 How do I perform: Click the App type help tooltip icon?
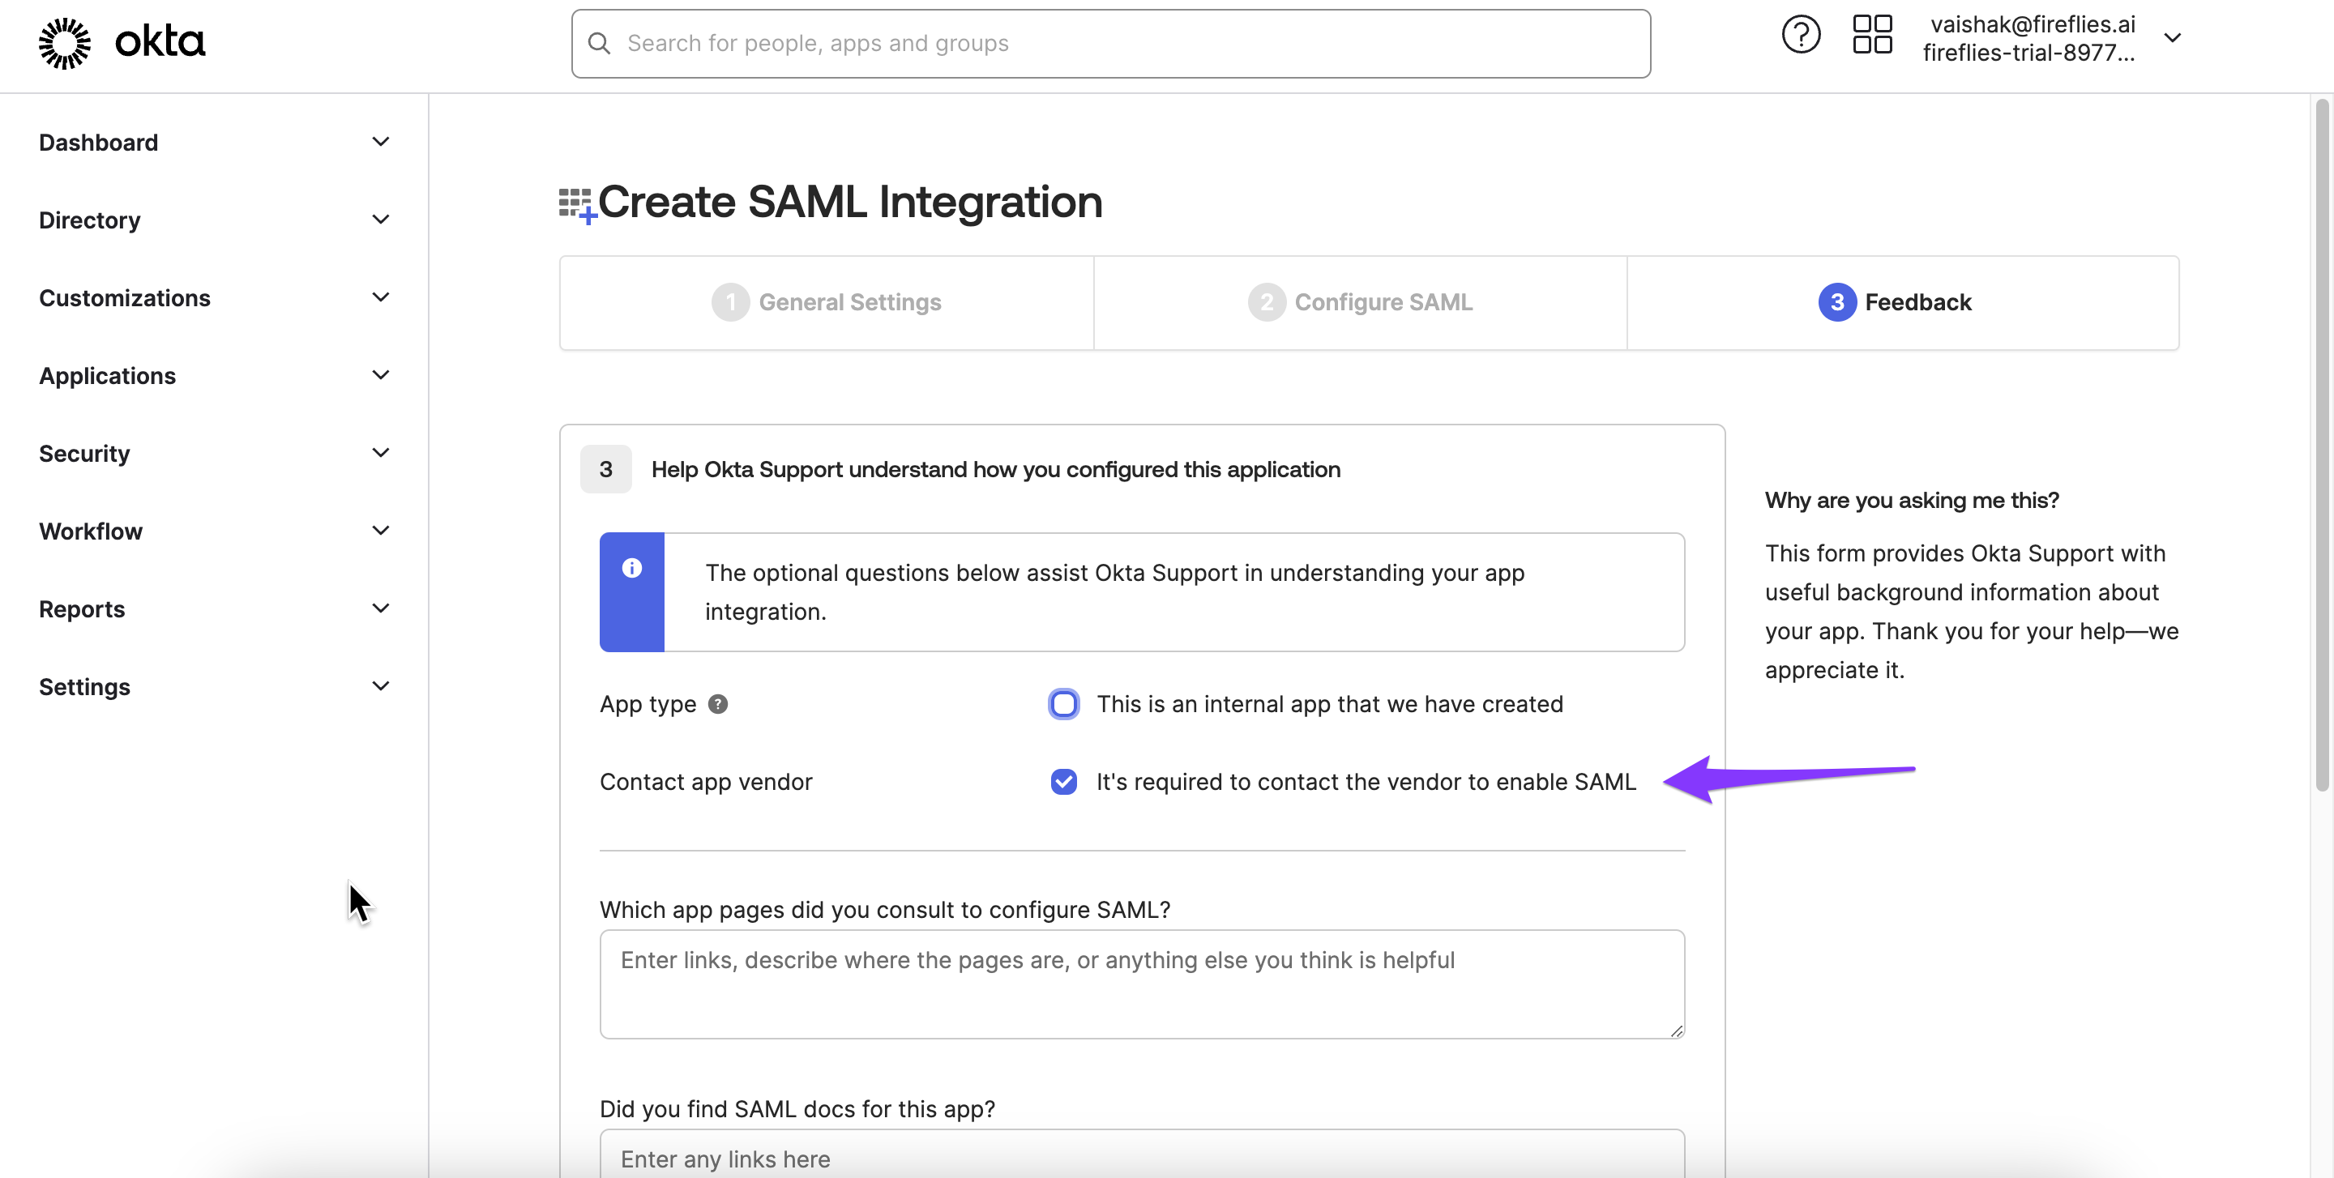(x=717, y=704)
